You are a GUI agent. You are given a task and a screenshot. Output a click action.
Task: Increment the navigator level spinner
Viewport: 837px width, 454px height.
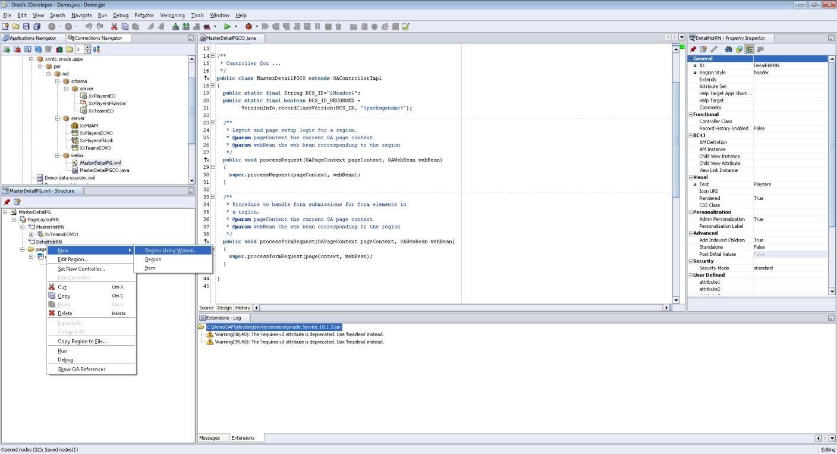(88, 47)
